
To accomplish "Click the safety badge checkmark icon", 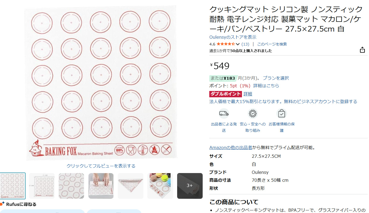I will 253,114.
